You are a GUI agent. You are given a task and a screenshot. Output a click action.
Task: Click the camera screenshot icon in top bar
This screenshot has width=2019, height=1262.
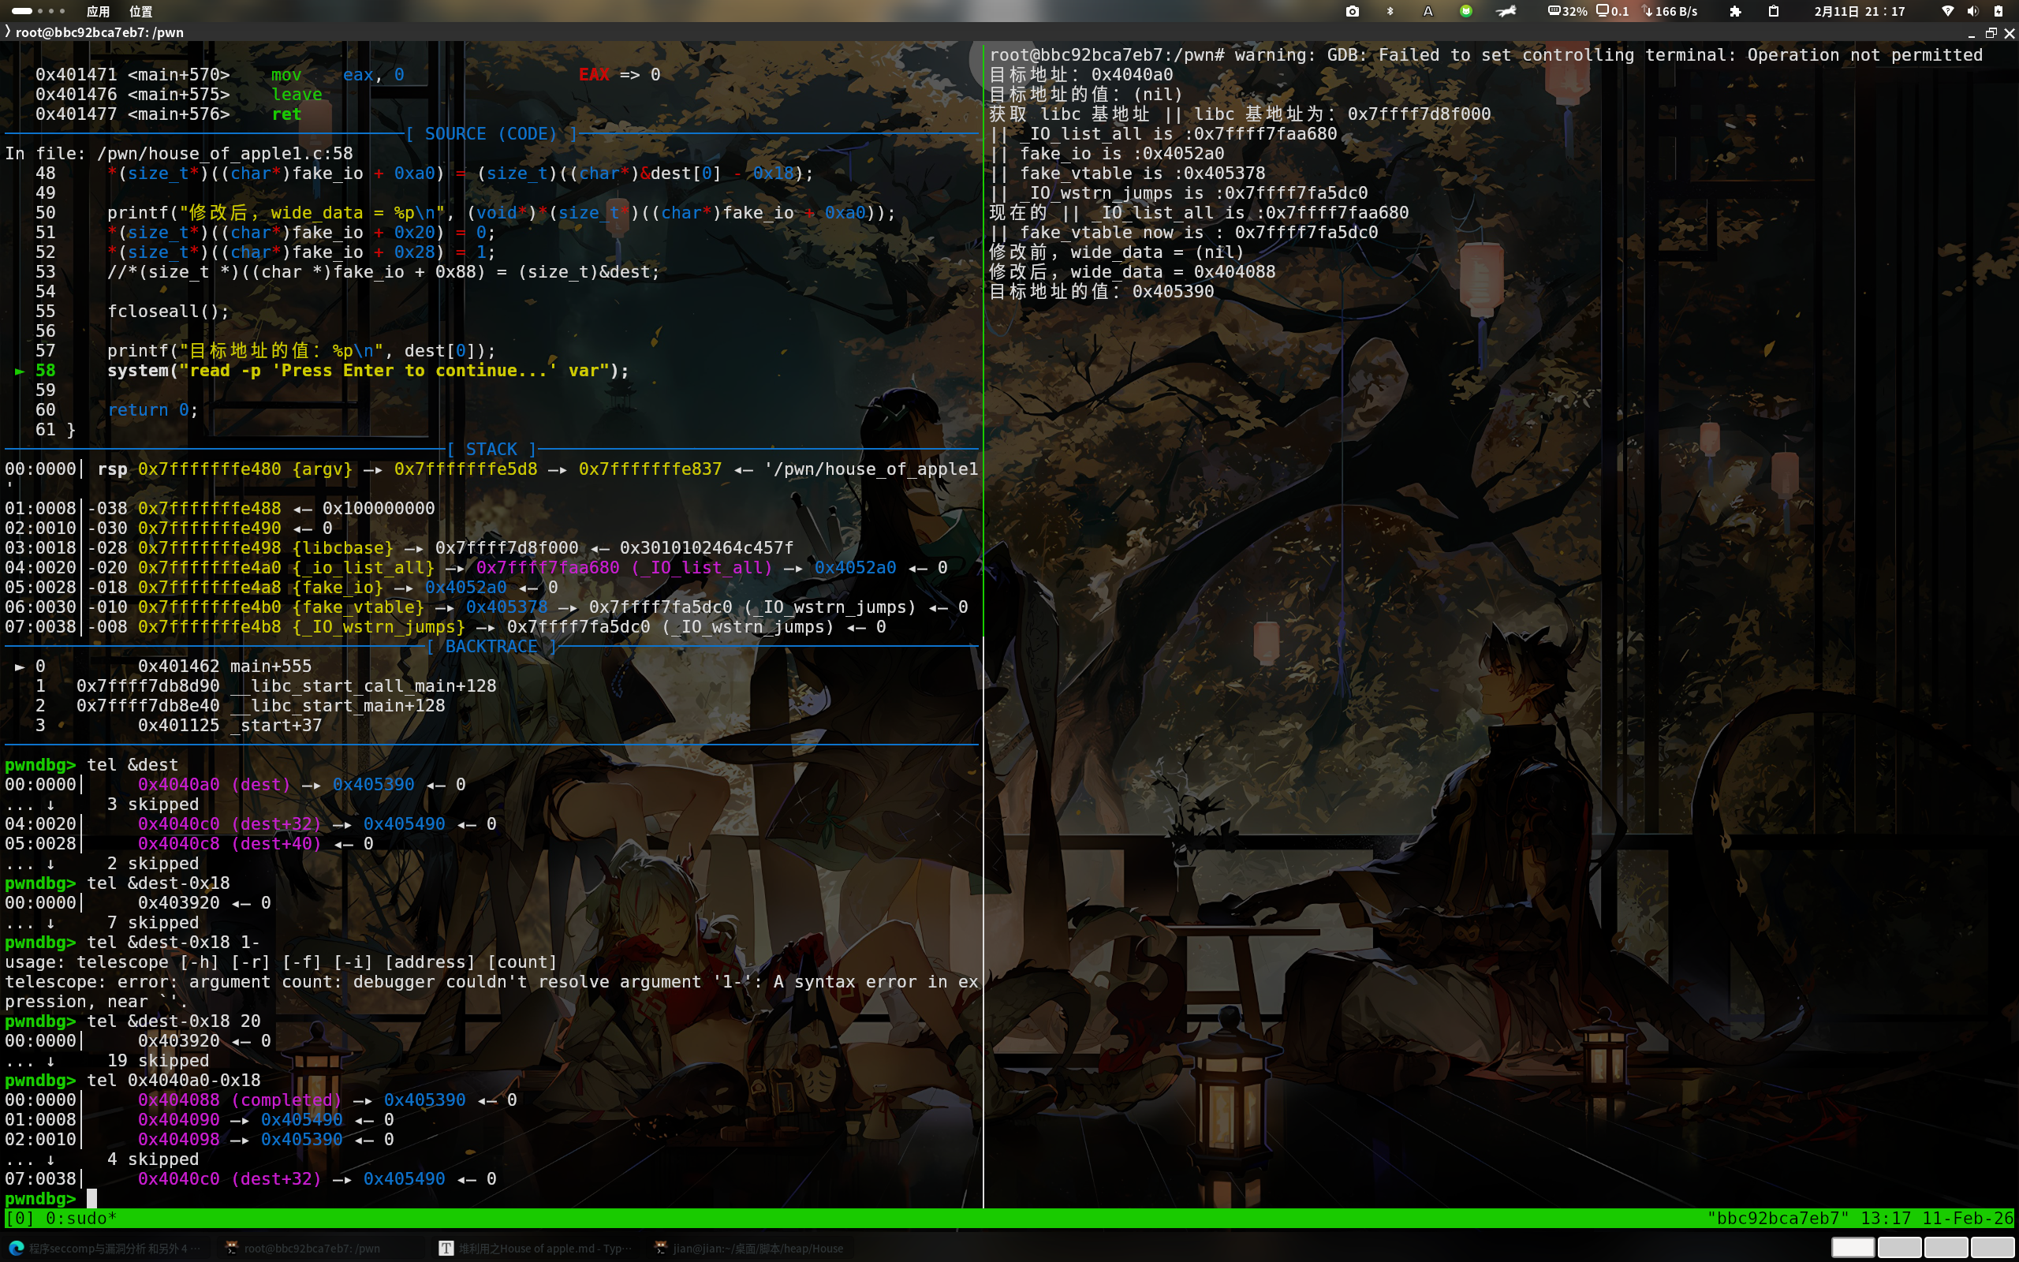pos(1353,11)
